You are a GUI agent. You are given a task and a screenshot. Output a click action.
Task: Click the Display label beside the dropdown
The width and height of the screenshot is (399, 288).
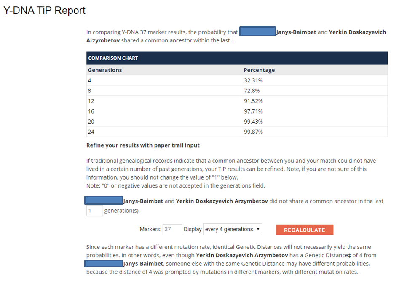pos(193,229)
